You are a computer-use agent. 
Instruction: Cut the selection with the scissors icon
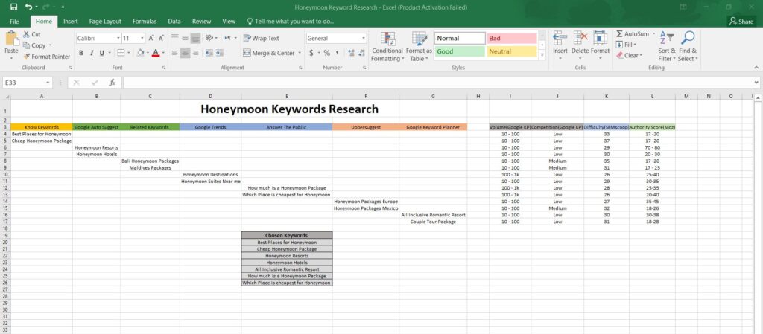click(x=27, y=34)
